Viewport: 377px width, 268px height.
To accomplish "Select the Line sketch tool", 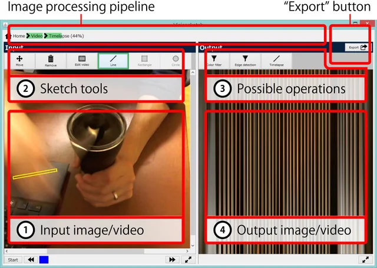I will (x=113, y=61).
